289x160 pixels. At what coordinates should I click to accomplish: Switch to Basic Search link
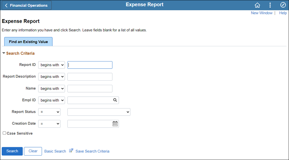(x=55, y=151)
